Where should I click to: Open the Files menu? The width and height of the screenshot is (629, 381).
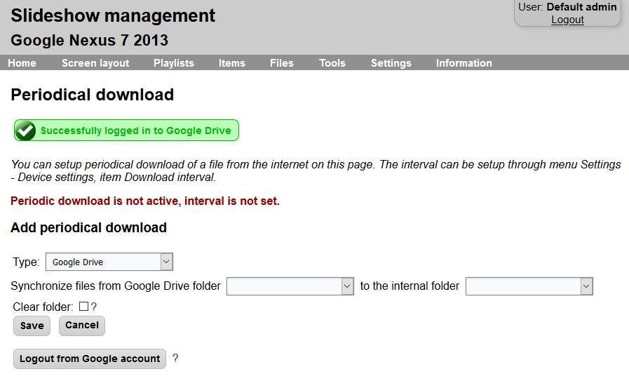pyautogui.click(x=281, y=63)
